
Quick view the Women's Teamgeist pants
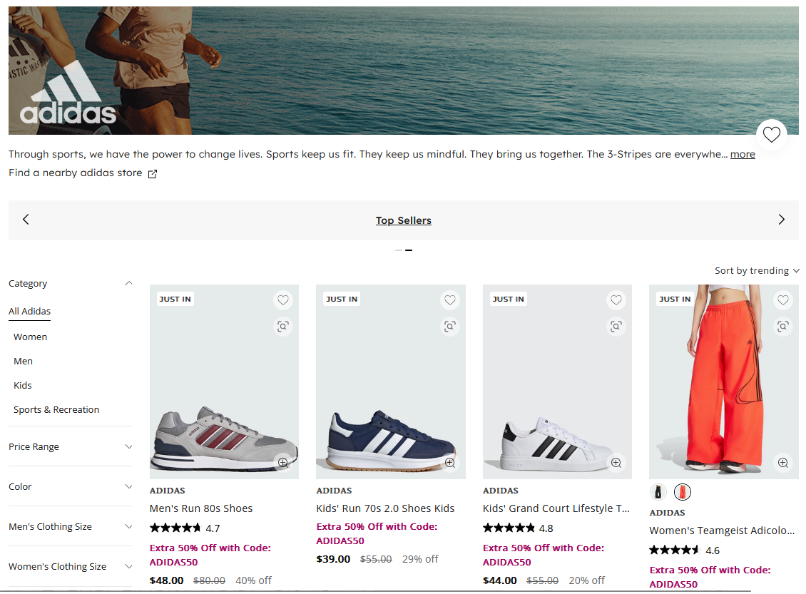pyautogui.click(x=783, y=463)
